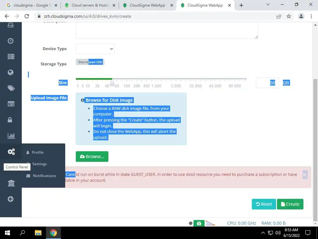Open the tags icon in sidebar
This screenshot has width=318, height=239.
point(11,88)
